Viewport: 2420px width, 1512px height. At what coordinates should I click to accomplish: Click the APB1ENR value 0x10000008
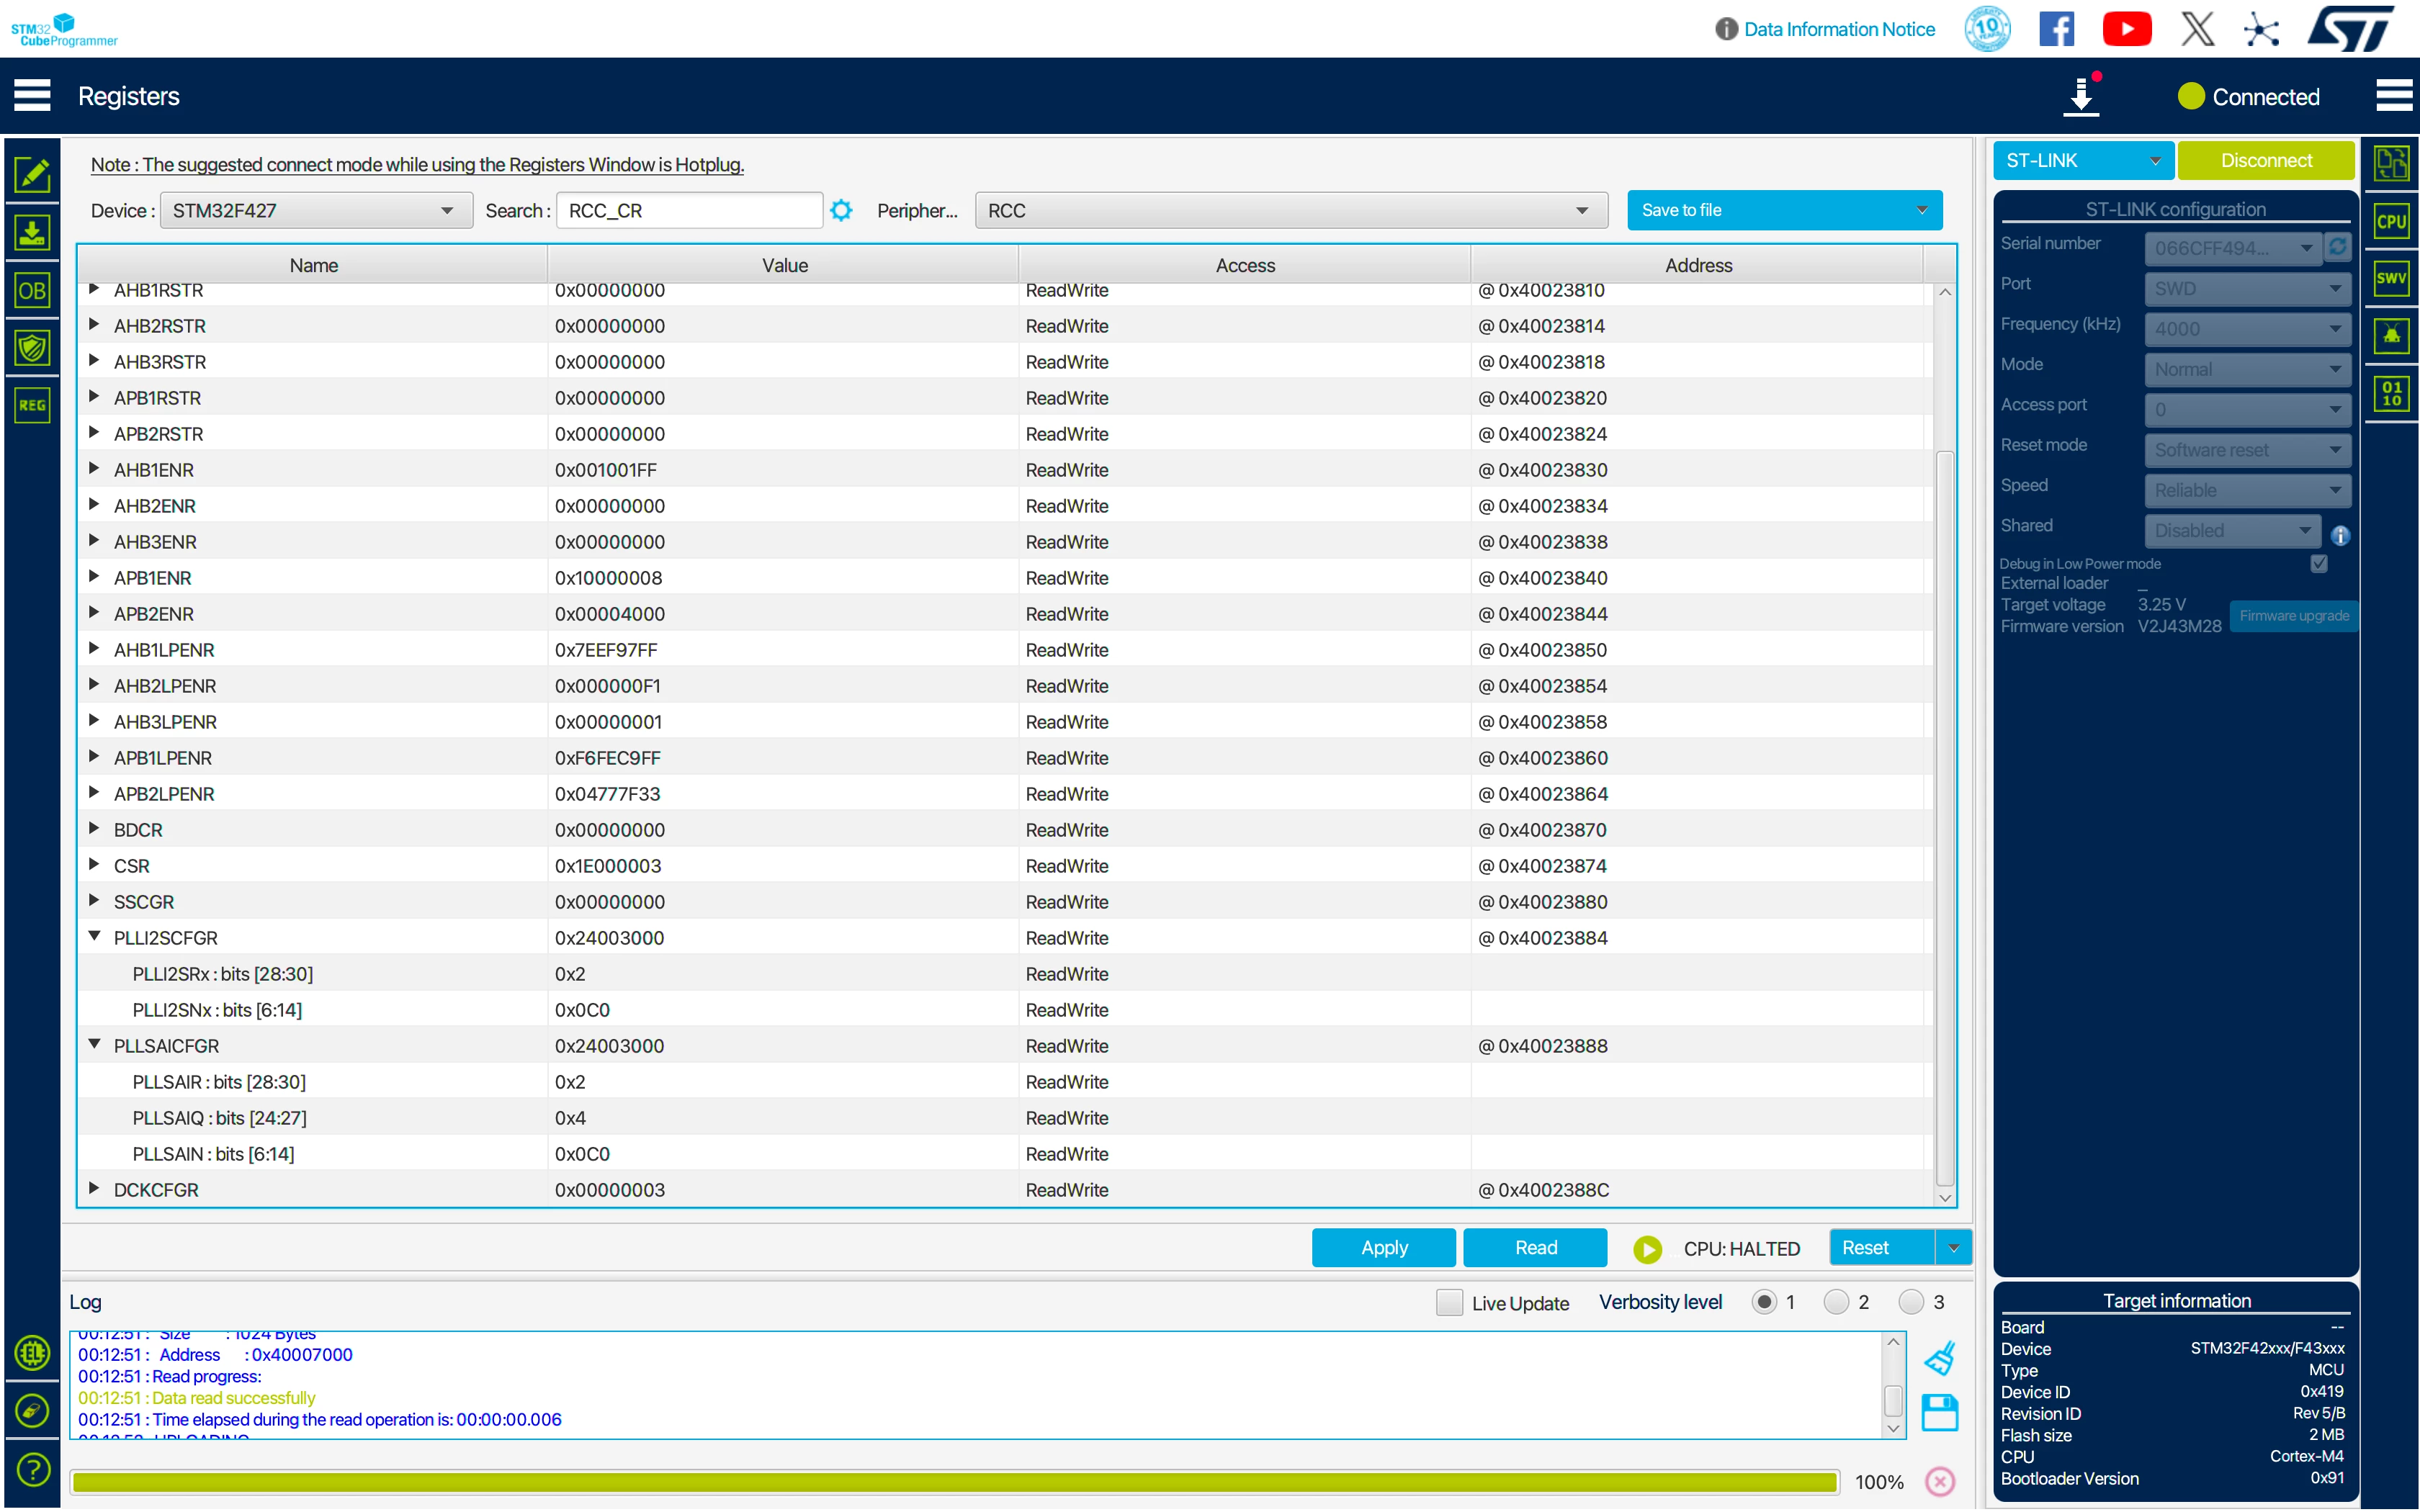click(609, 578)
